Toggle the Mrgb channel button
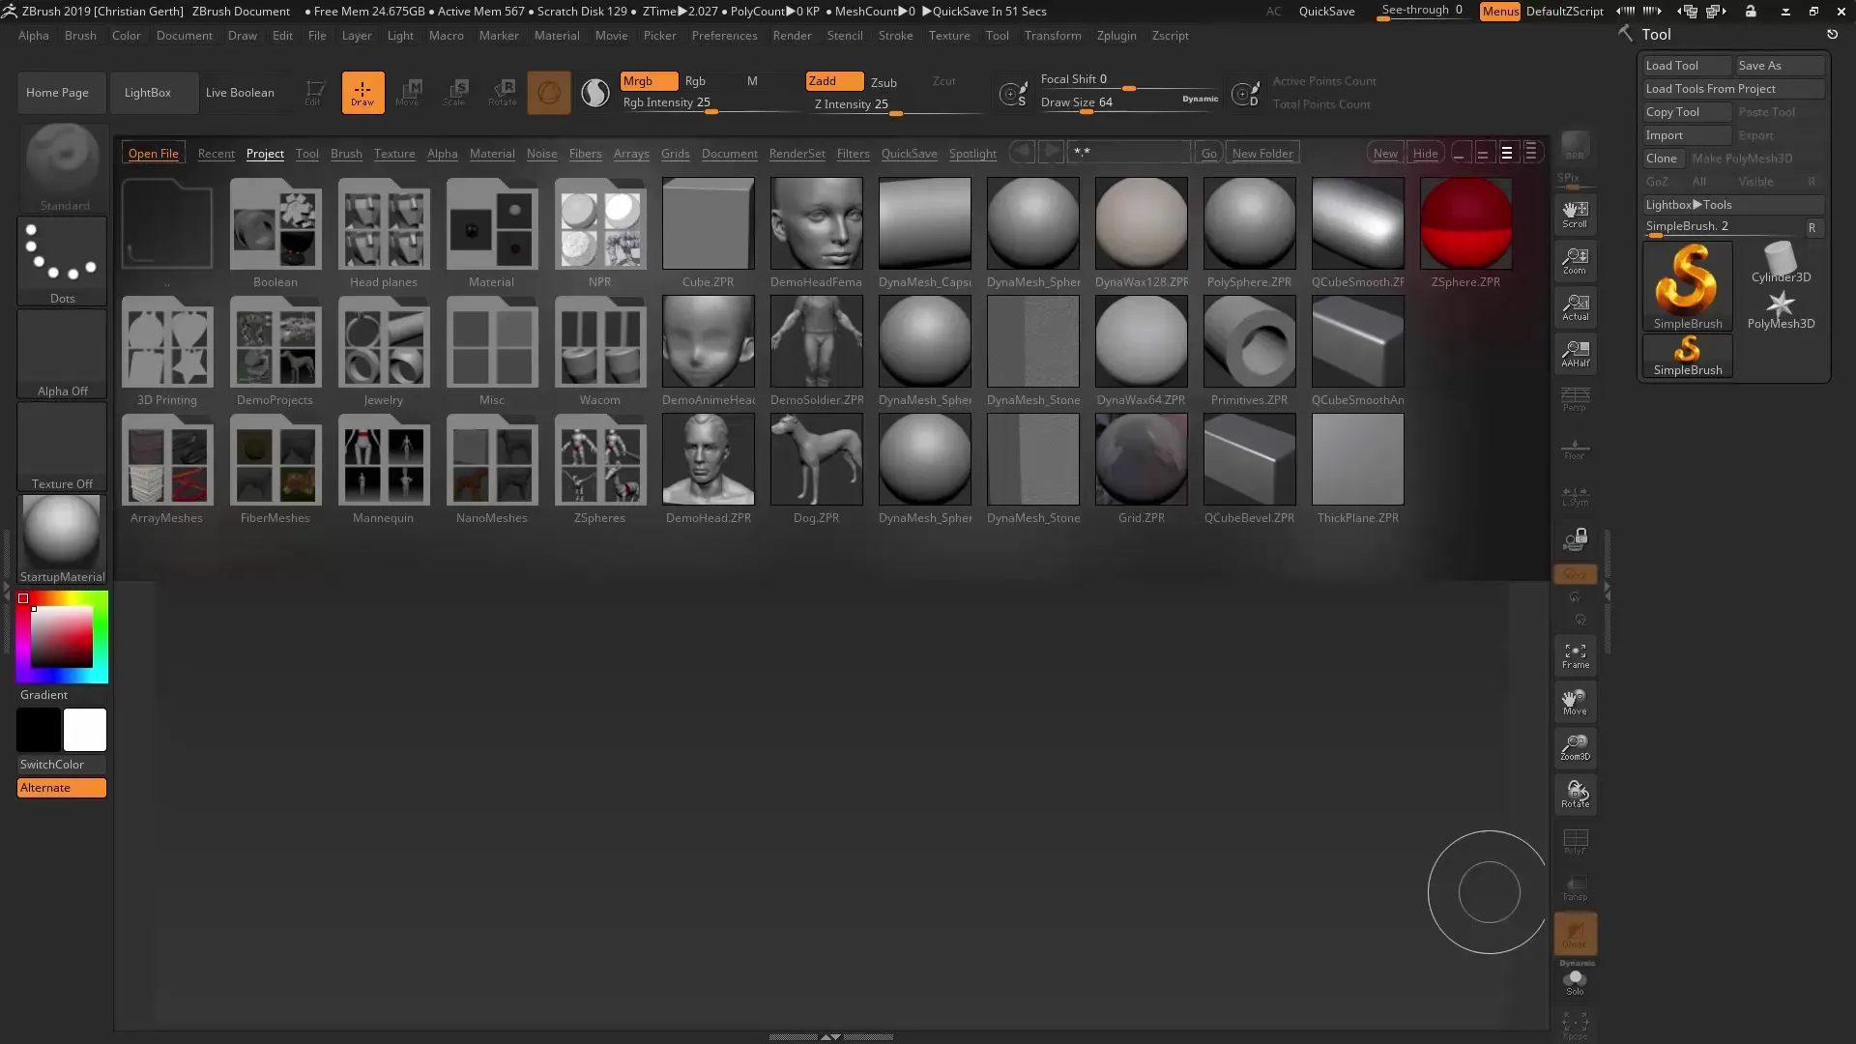 649,81
